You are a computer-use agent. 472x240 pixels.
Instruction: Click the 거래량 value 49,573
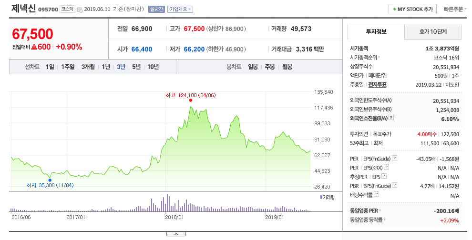[301, 29]
